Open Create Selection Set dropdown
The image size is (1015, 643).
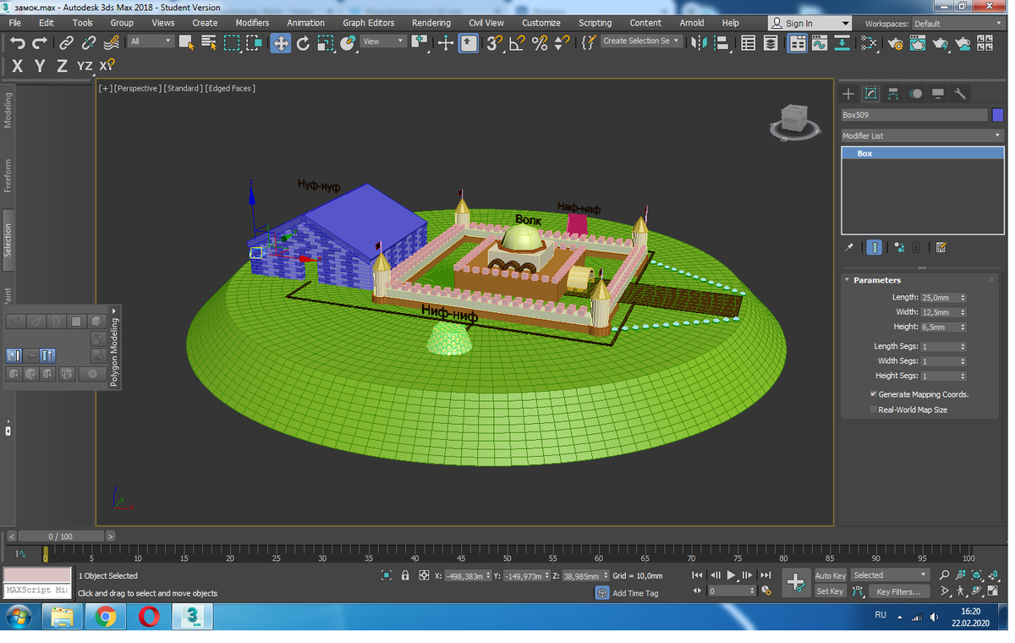pos(641,41)
